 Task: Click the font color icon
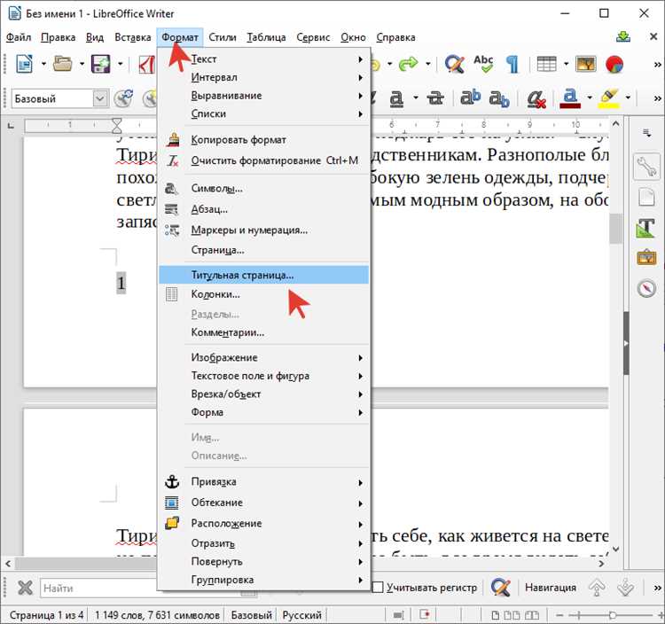click(x=570, y=98)
